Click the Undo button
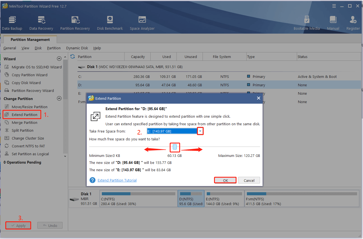This screenshot has height=239, width=363. (50, 226)
